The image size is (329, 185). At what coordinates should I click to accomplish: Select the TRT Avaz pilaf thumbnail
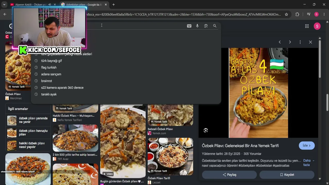(75, 138)
